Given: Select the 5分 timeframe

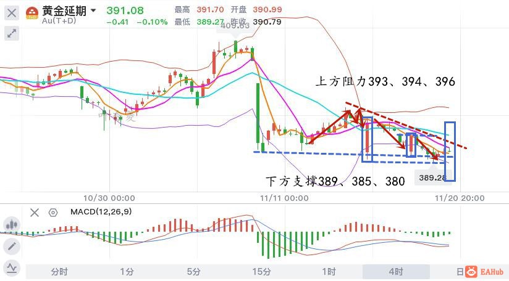Looking at the screenshot, I should click(x=194, y=272).
